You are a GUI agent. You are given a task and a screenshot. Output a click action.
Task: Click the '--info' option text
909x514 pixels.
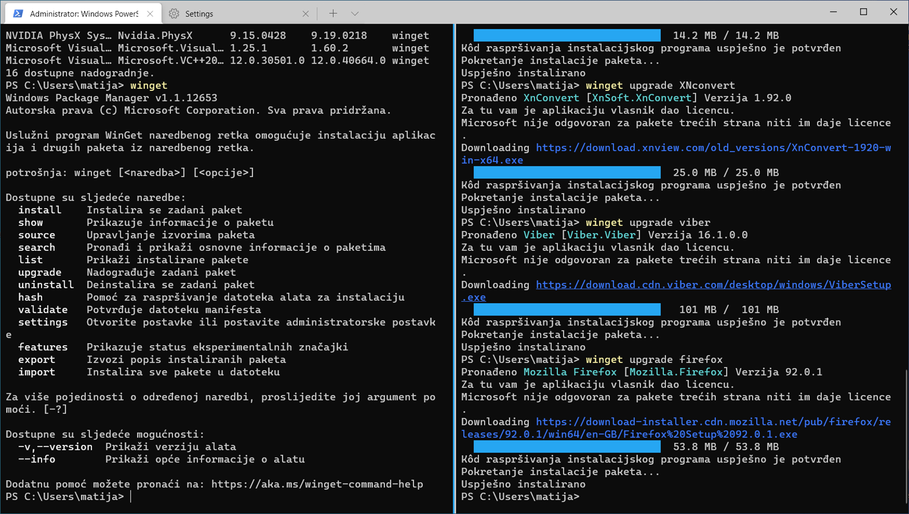[x=37, y=459]
